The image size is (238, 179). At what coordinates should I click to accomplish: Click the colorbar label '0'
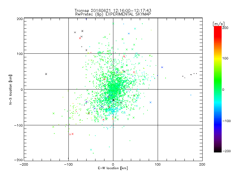(x=223, y=89)
